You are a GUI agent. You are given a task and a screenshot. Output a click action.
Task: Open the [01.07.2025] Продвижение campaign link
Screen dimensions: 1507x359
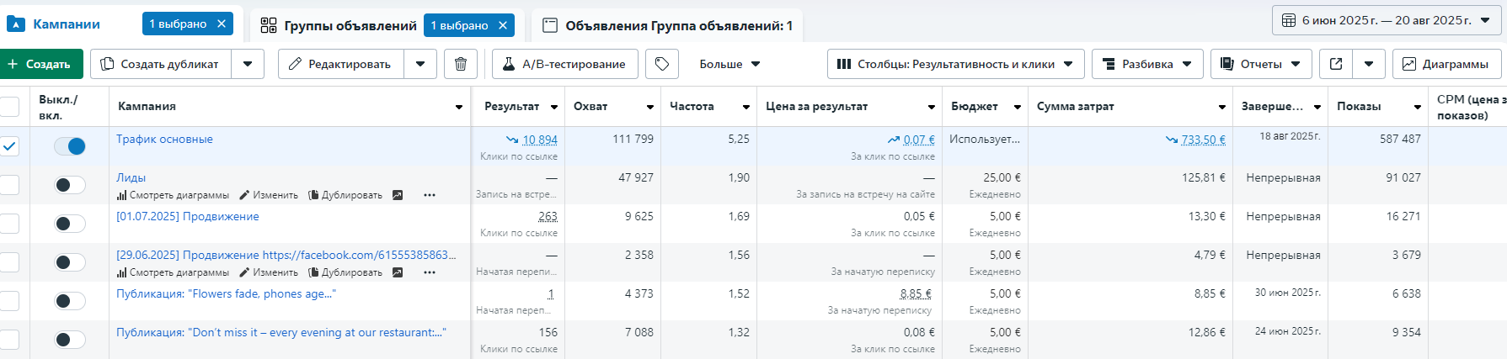(x=188, y=217)
